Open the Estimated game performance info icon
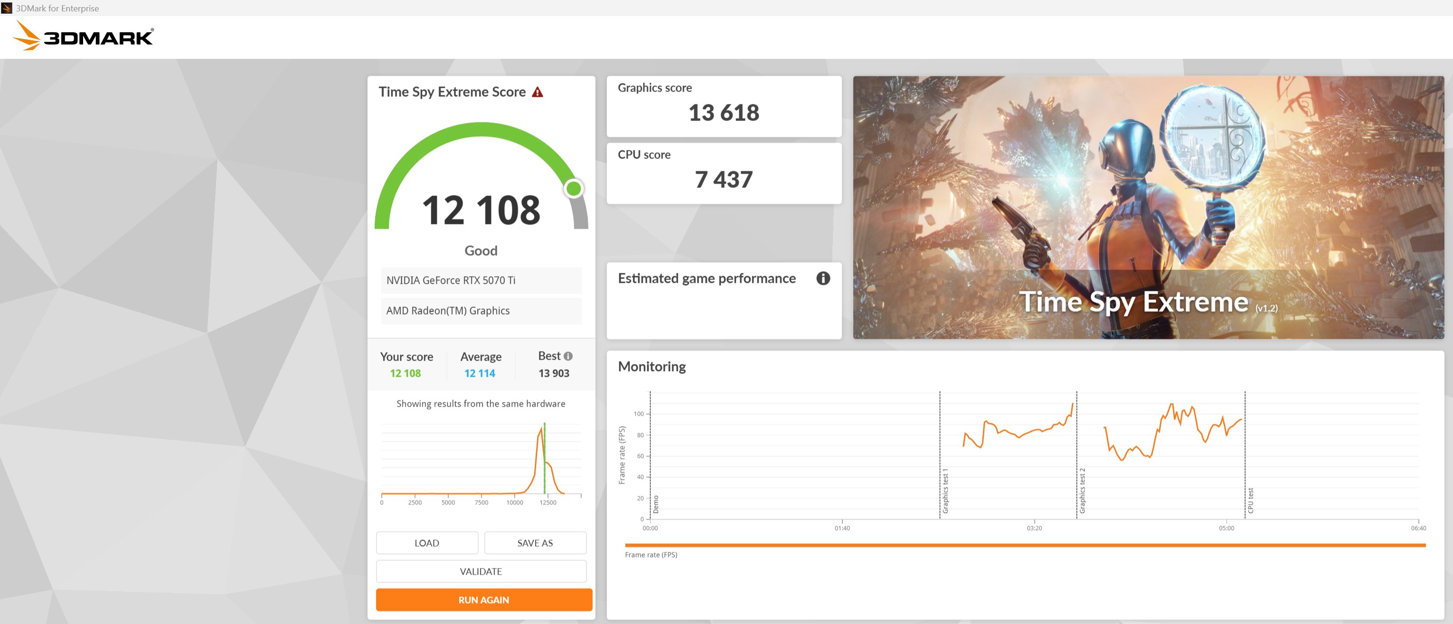 click(x=823, y=279)
